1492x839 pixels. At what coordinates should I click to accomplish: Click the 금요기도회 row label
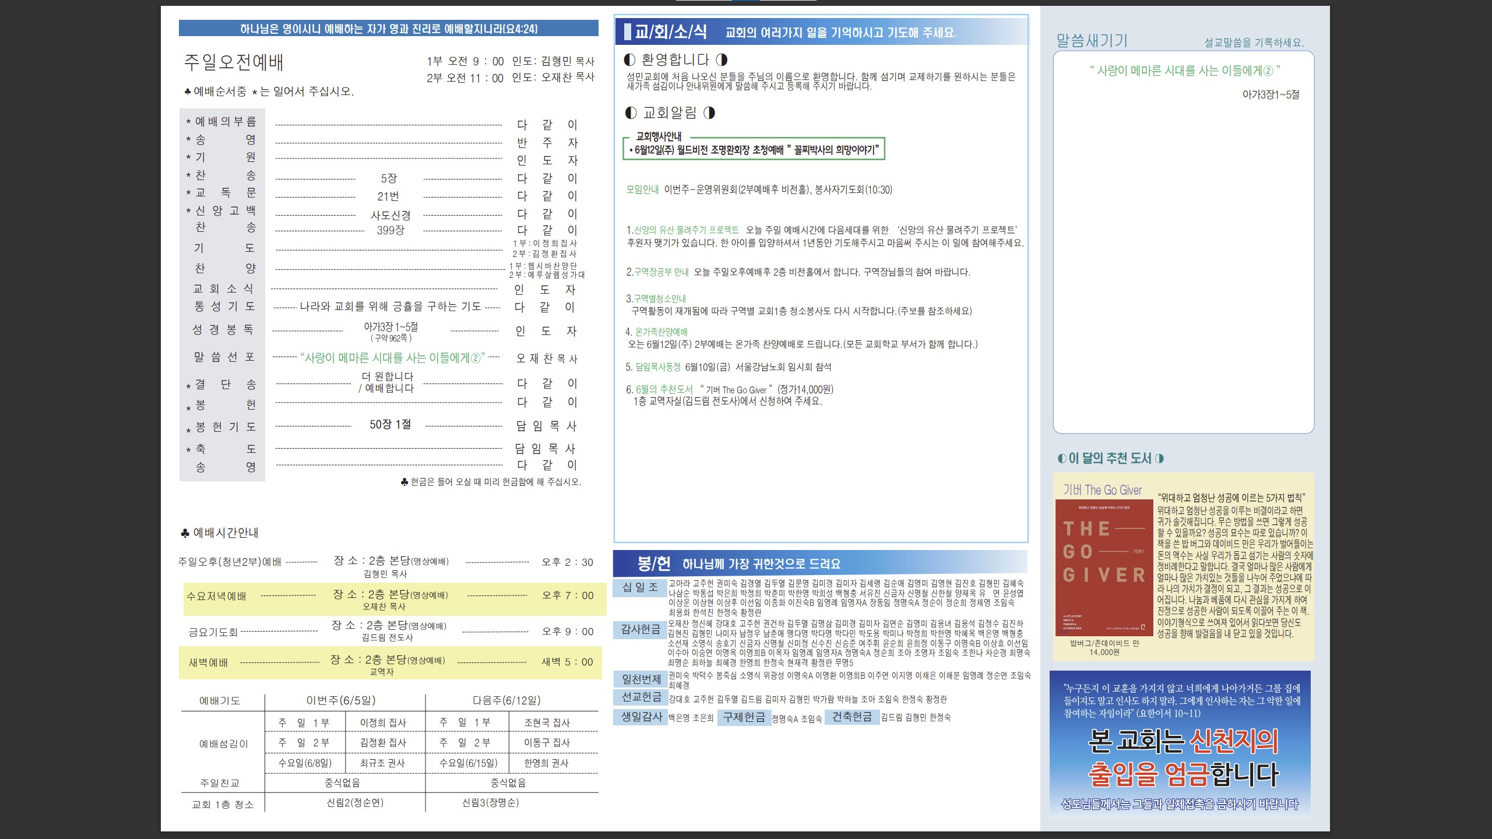click(213, 632)
